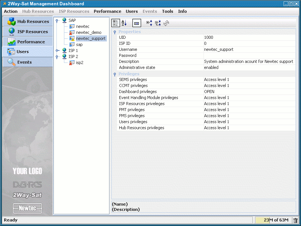Click the UID value 1000
301x226 pixels.
(x=209, y=37)
